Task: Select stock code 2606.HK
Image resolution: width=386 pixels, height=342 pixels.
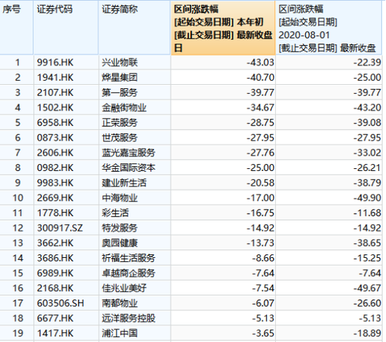Action: coord(55,153)
